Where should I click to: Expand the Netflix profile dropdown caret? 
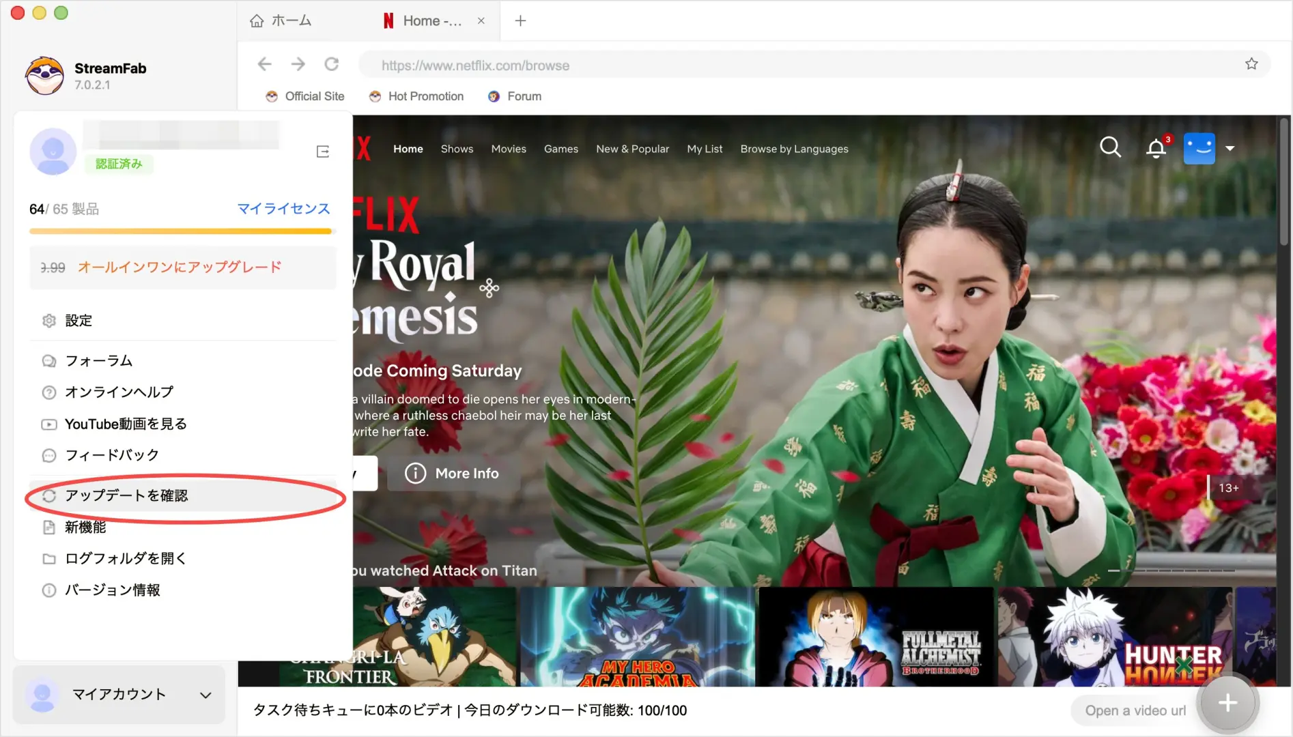tap(1230, 148)
